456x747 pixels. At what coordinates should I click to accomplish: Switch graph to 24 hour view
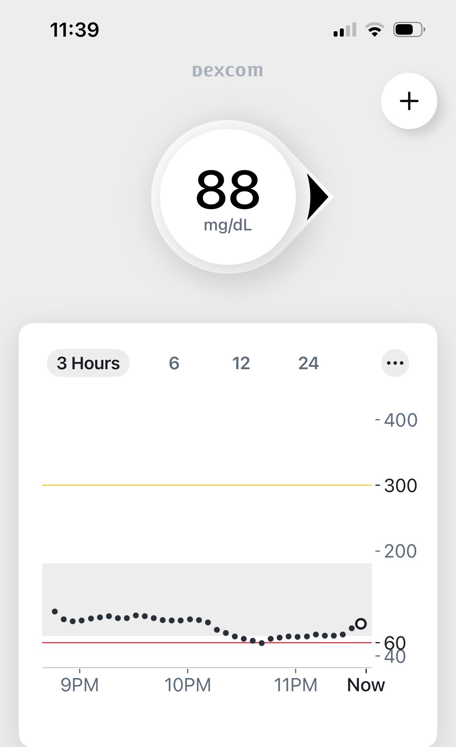[308, 363]
